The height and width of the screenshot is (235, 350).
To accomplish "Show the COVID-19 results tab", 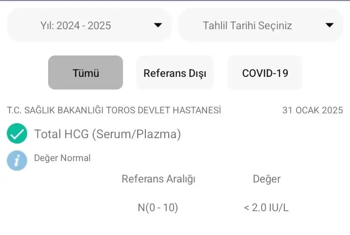I will [x=265, y=73].
